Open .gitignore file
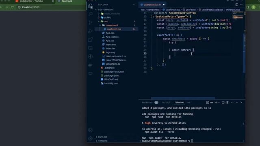260x146 pixels. point(109,68)
